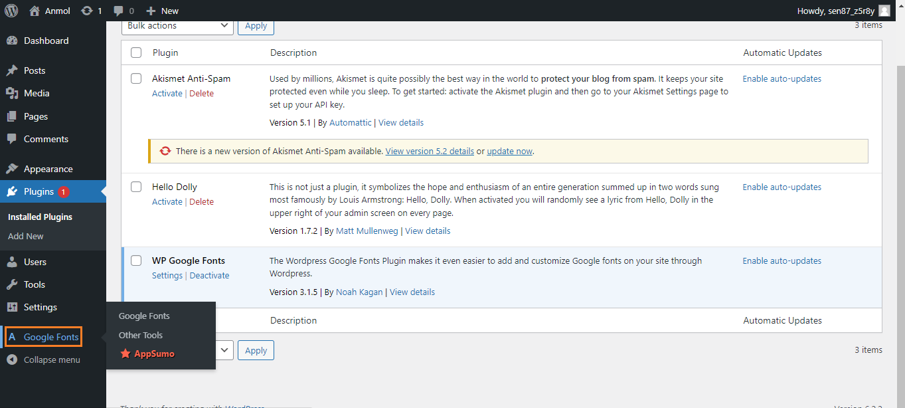Select the header select-all checkbox
This screenshot has width=905, height=408.
pos(136,52)
